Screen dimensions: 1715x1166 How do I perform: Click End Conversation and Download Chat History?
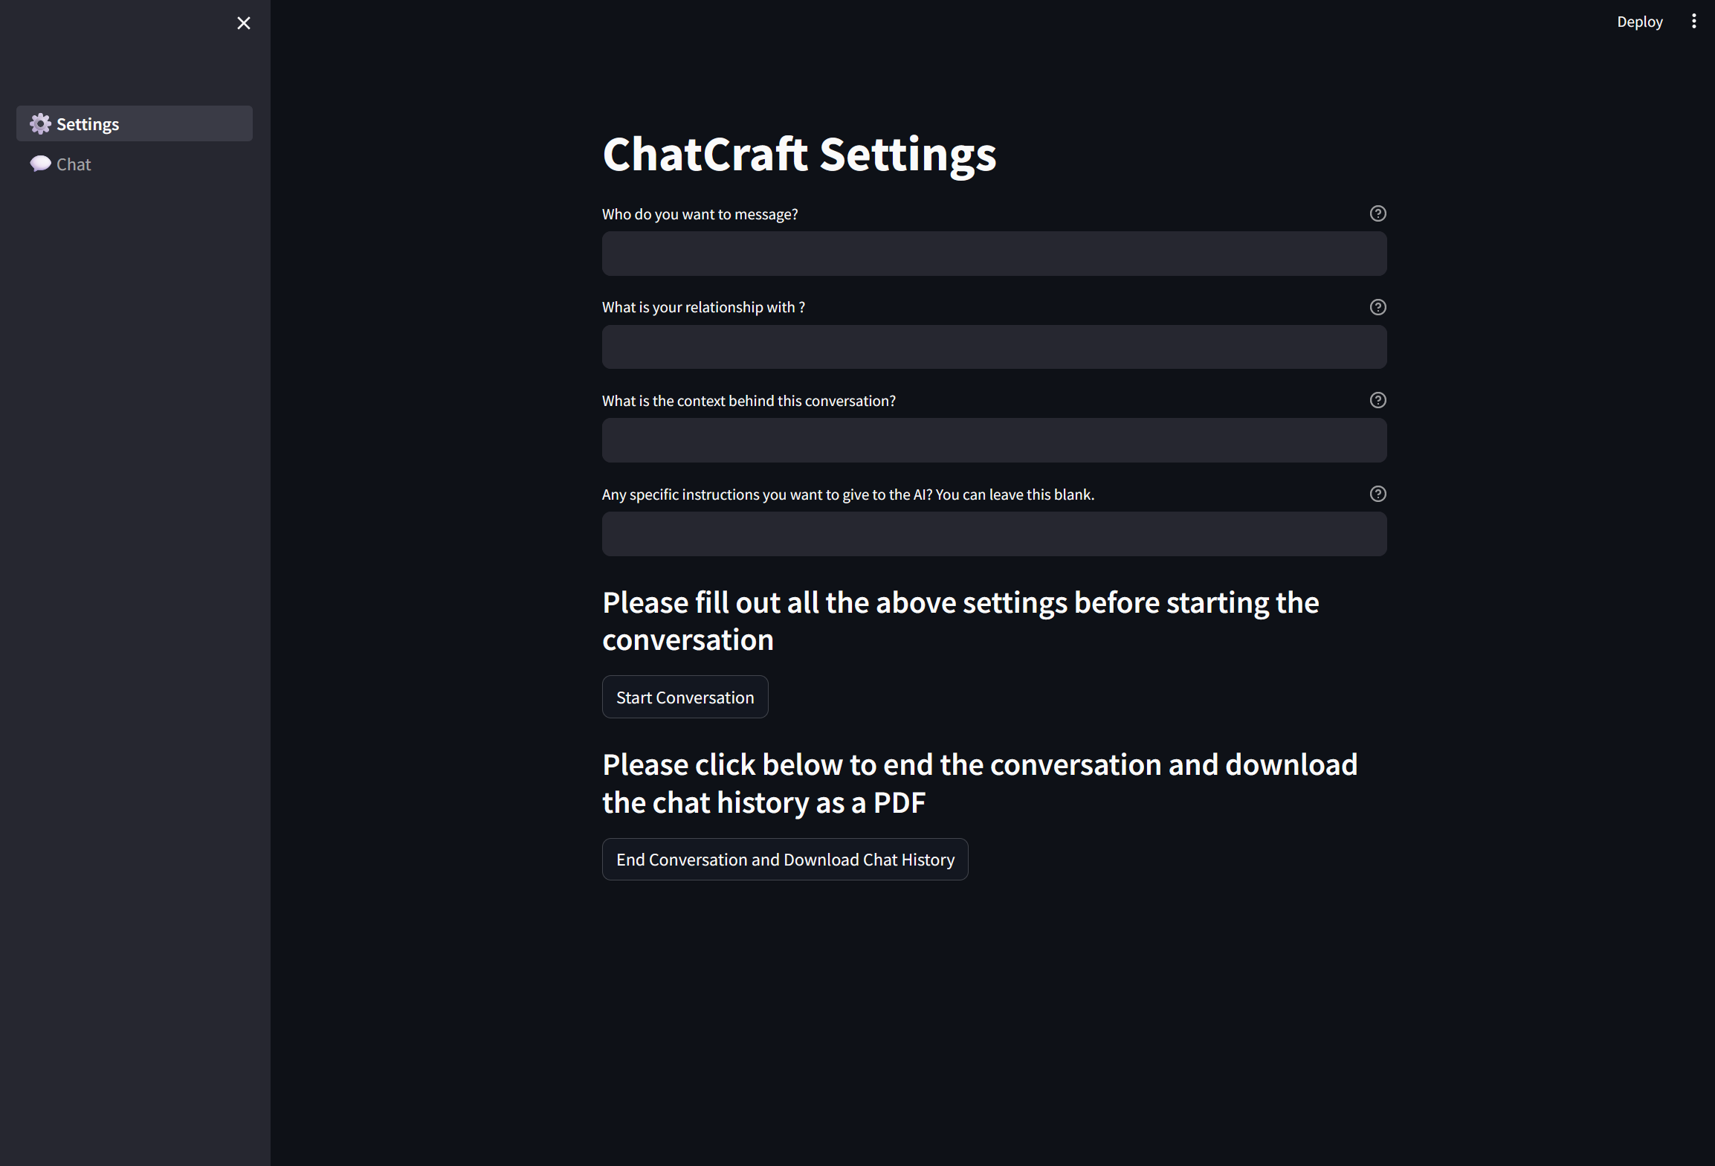785,859
